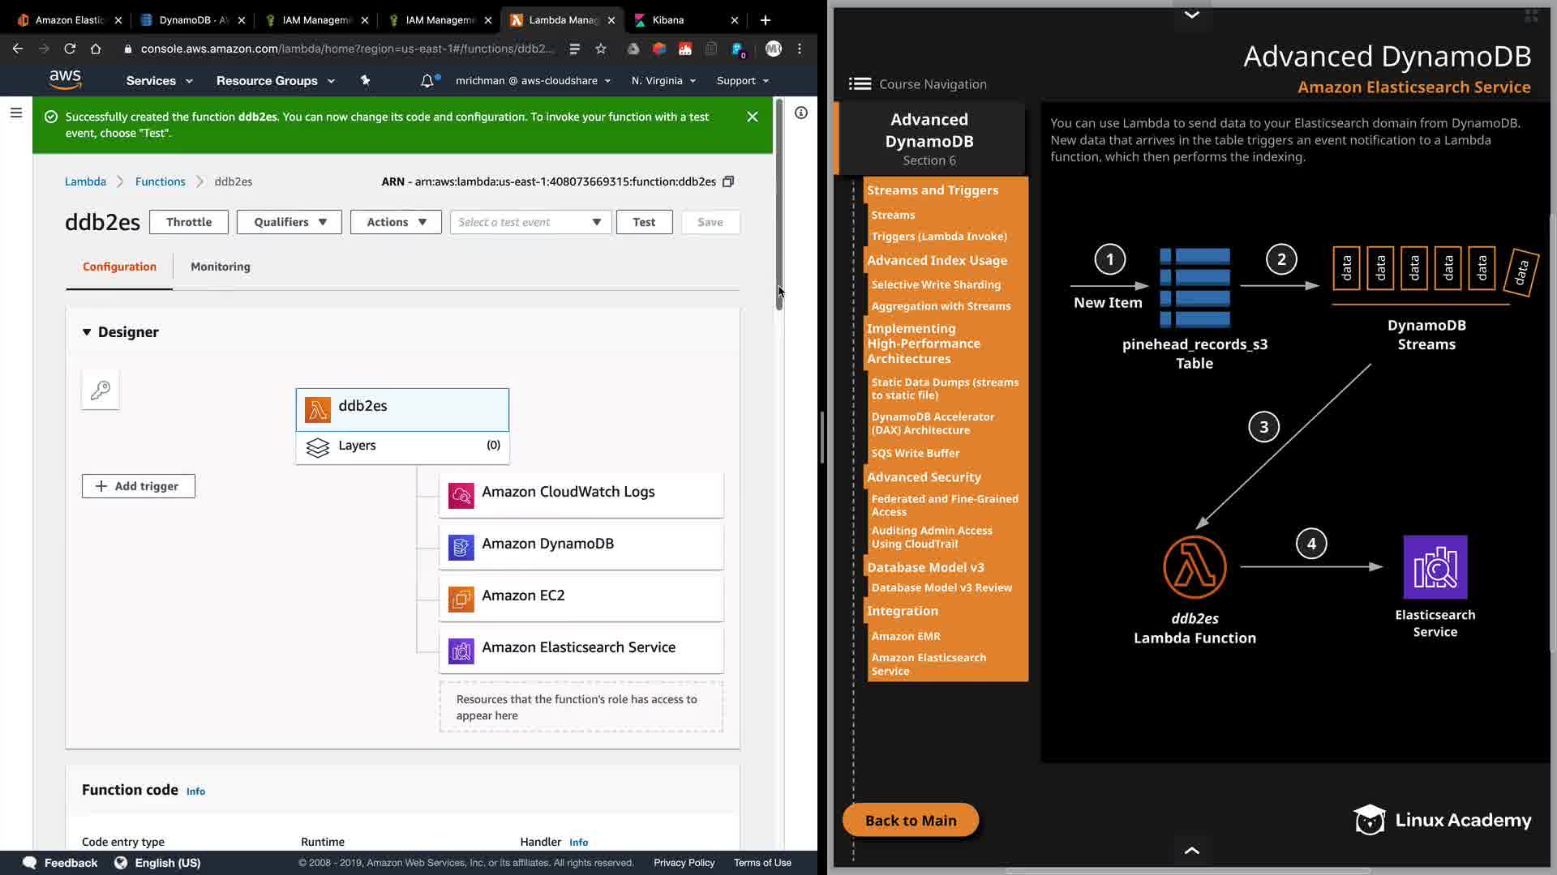Open the AWS notifications bell

(x=427, y=81)
